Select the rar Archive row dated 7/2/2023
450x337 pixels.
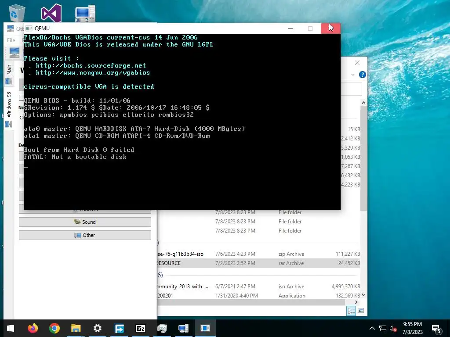click(x=258, y=263)
